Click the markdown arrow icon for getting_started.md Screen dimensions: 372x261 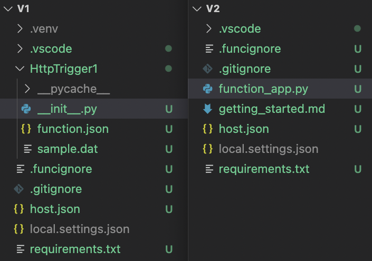coord(208,109)
